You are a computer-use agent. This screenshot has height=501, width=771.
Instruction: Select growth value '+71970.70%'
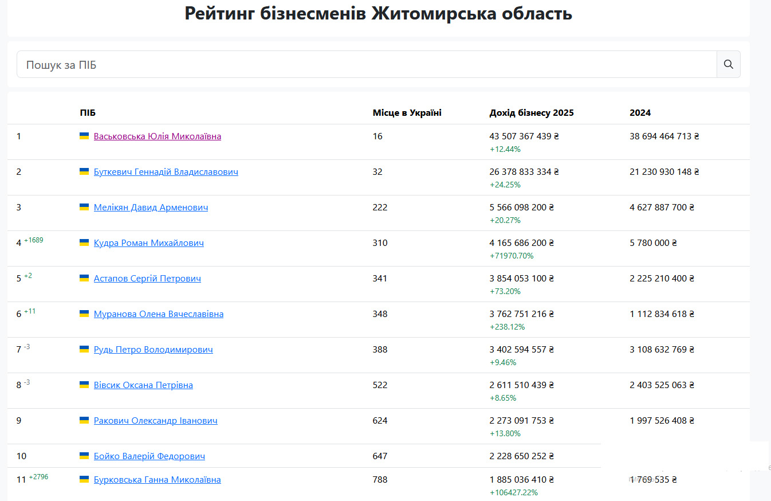click(512, 256)
